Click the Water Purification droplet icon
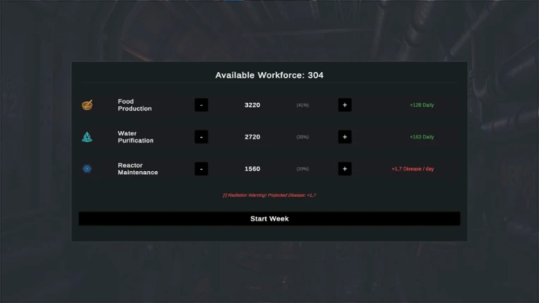Image resolution: width=539 pixels, height=303 pixels. click(87, 137)
